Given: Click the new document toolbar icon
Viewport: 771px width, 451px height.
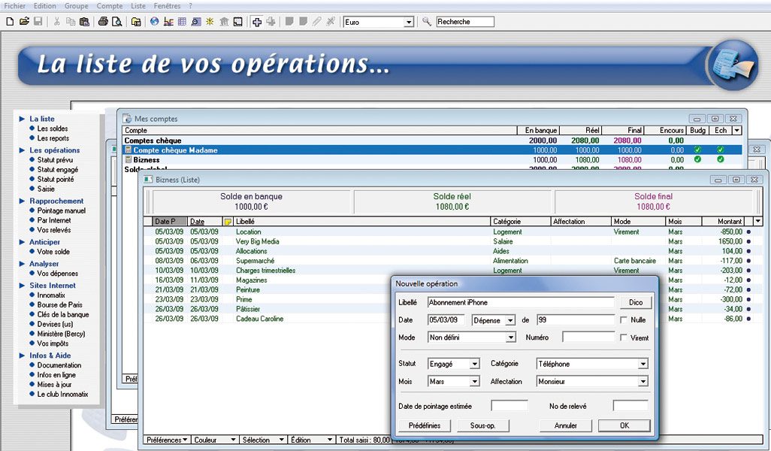Looking at the screenshot, I should [x=10, y=22].
